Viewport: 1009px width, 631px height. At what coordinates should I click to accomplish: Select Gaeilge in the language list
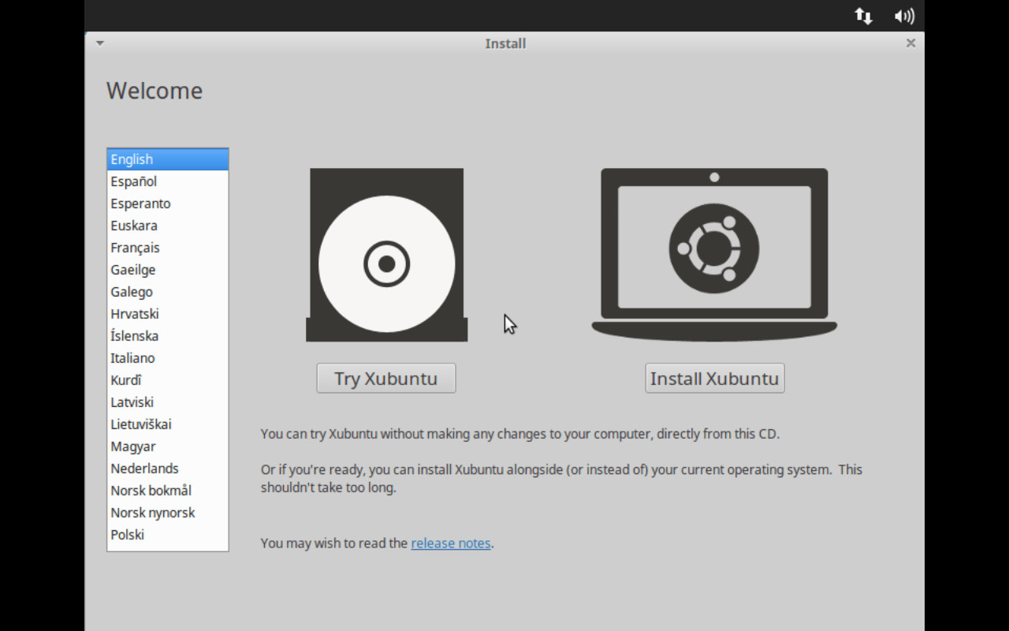pyautogui.click(x=168, y=270)
